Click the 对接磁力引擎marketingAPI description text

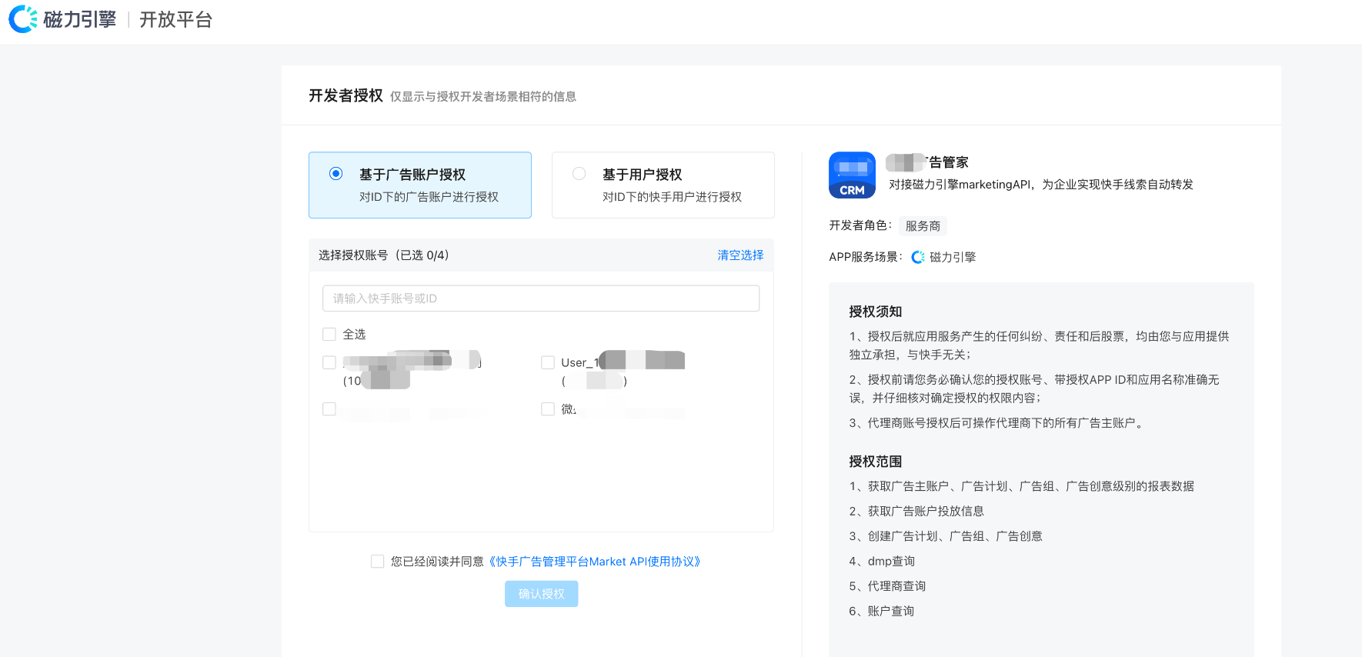click(x=1041, y=185)
